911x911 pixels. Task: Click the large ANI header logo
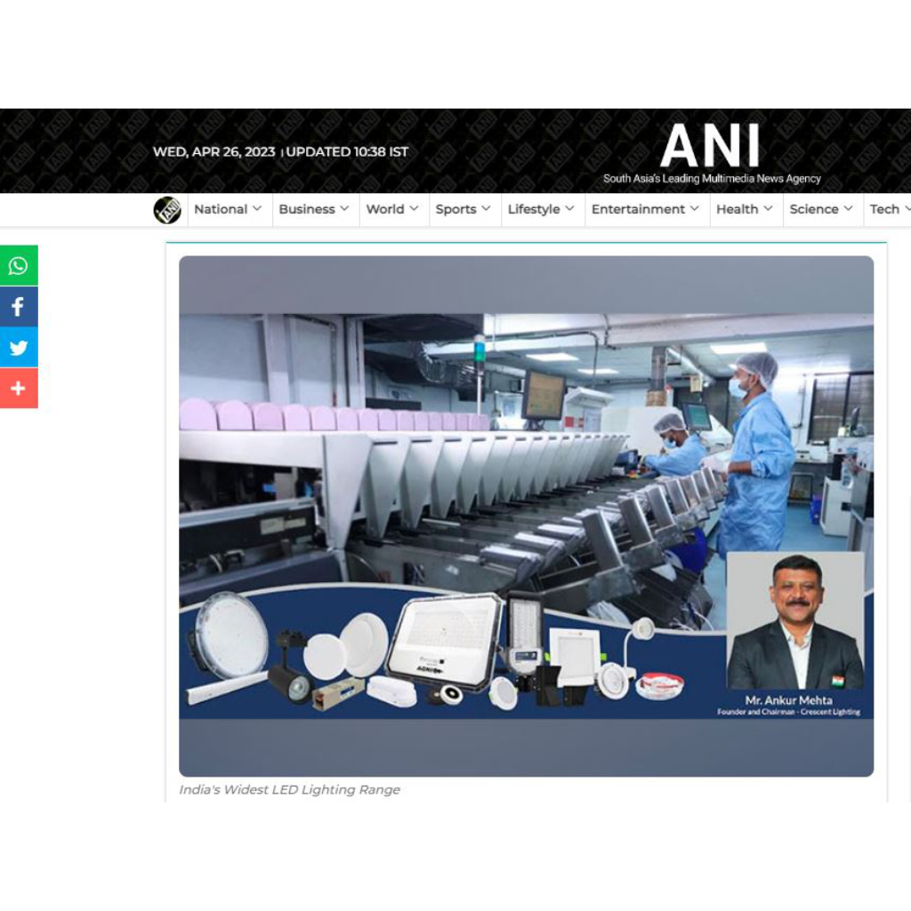pyautogui.click(x=710, y=145)
